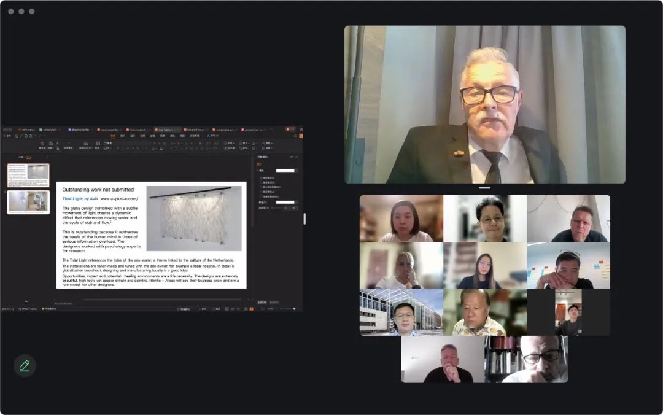Viewport: 663px width, 415px height.
Task: Click the plus to open new document tab
Action: pos(271,130)
